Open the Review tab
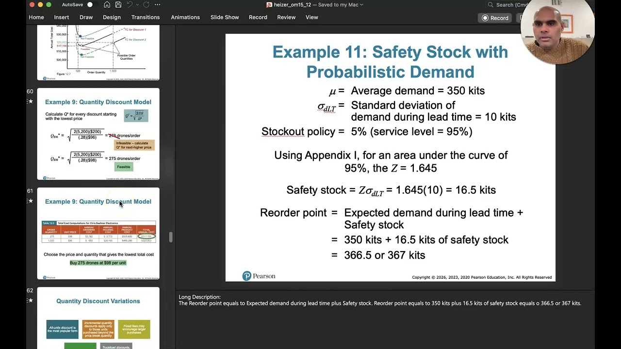Viewport: 621px width, 349px height. tap(286, 17)
